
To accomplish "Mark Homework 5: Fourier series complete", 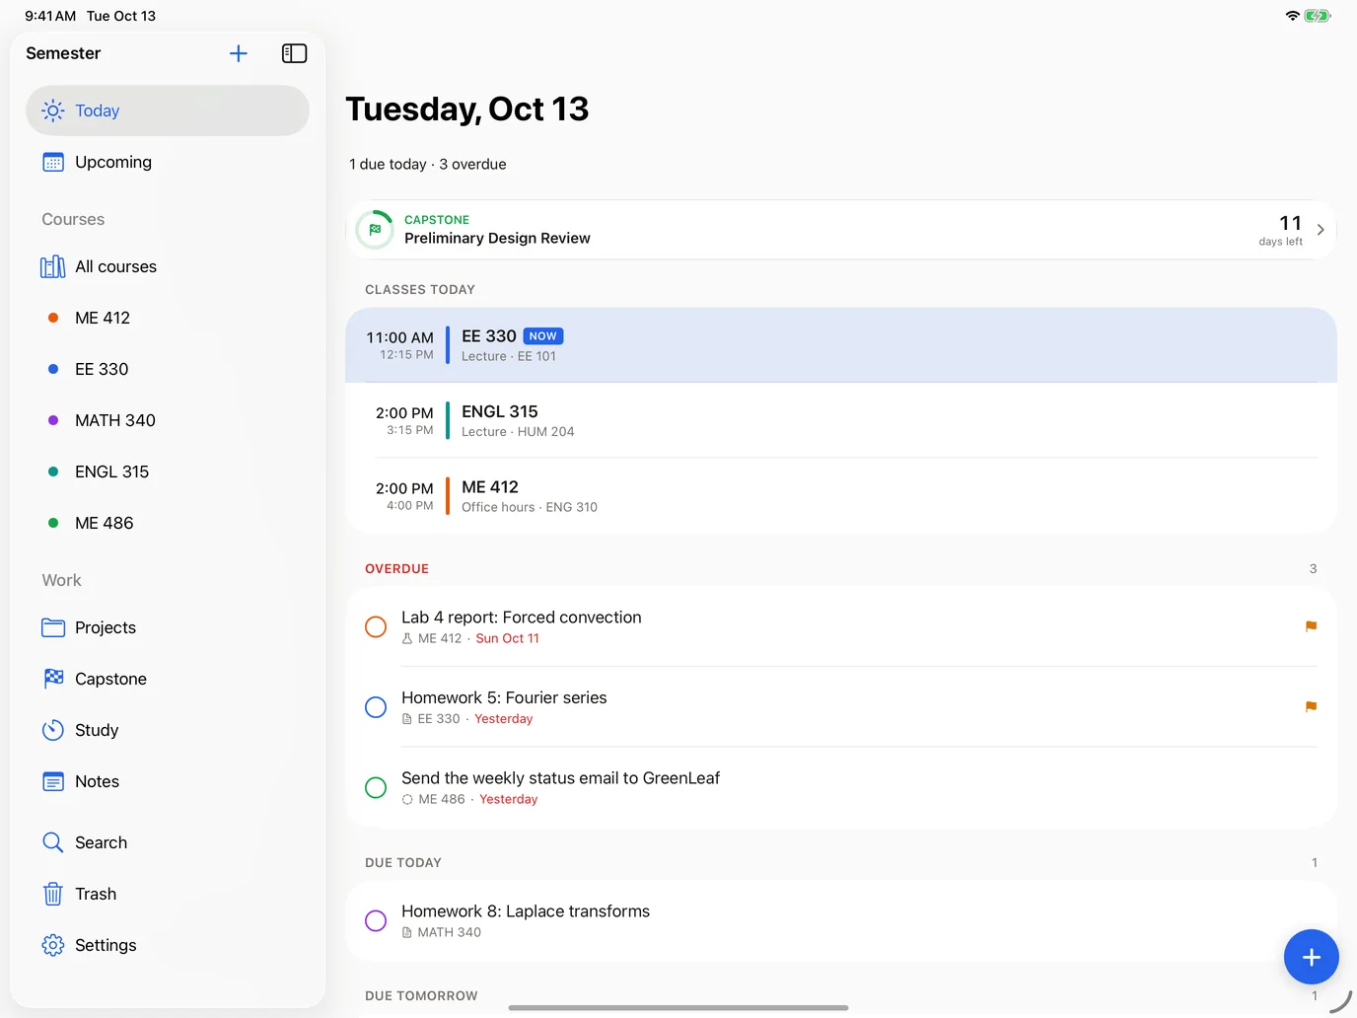I will (376, 707).
